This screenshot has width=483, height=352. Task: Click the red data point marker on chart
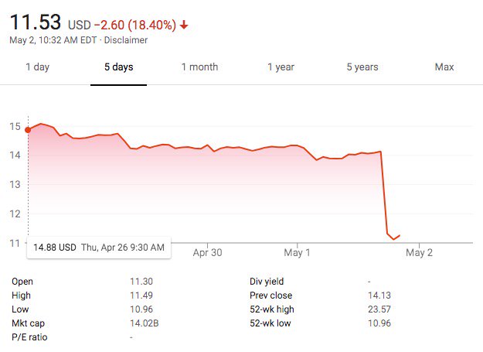click(28, 129)
